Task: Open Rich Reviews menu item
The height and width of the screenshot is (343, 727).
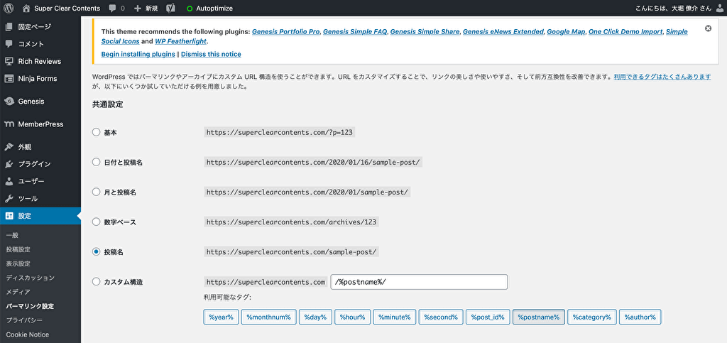Action: coord(40,61)
